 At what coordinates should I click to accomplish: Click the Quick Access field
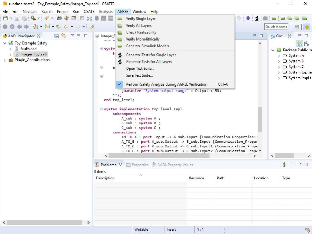coord(276,27)
